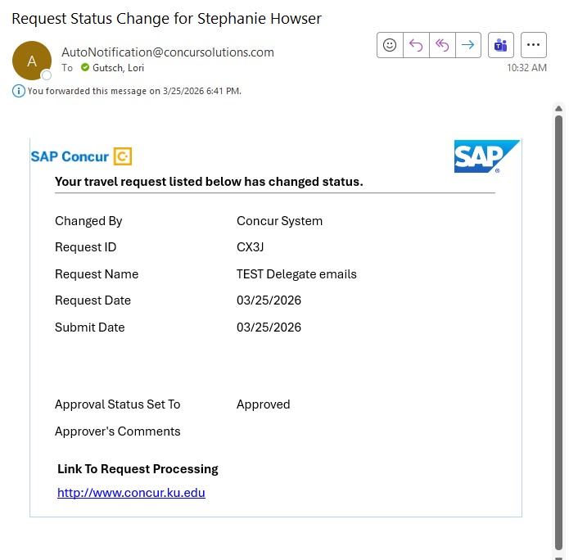Viewport: 569px width, 560px height.
Task: Click the Request ID value CX3J
Action: (x=250, y=247)
